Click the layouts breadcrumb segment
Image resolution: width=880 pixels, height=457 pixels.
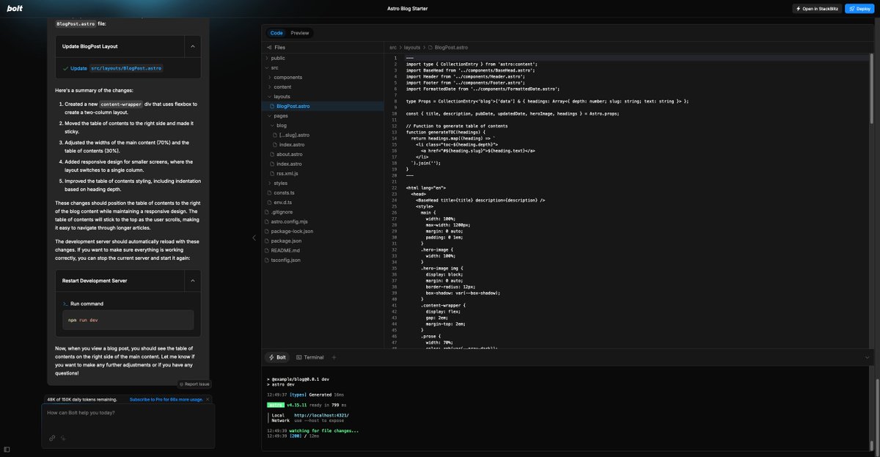(x=411, y=47)
